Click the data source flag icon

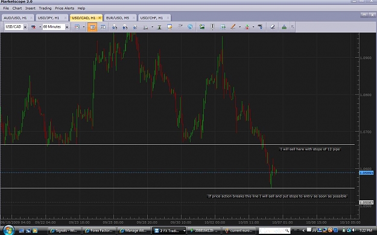(x=33, y=27)
